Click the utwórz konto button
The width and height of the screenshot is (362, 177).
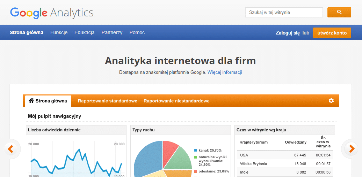332,33
